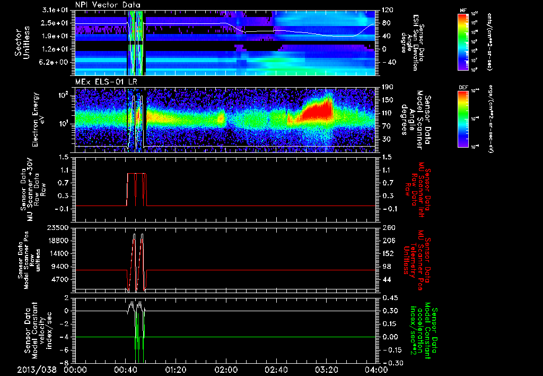Click the 'NPI Vector Data' panel title
The width and height of the screenshot is (543, 376).
[x=108, y=5]
